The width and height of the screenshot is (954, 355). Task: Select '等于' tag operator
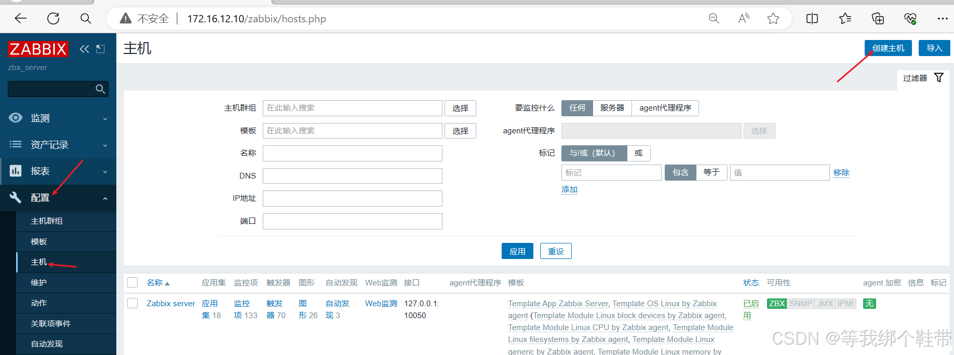pos(711,172)
